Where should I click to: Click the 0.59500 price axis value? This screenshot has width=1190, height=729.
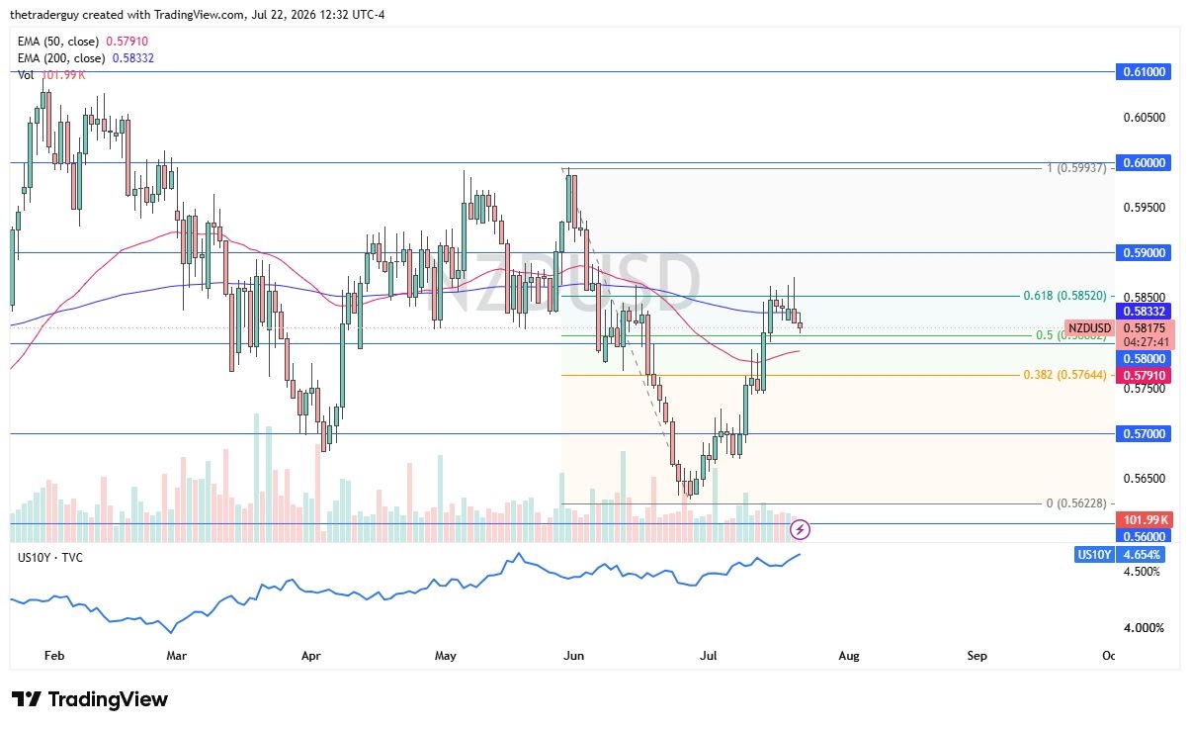pyautogui.click(x=1144, y=208)
